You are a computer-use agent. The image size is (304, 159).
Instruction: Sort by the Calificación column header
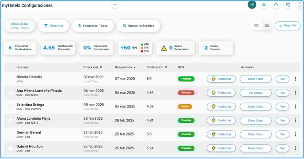[157, 67]
